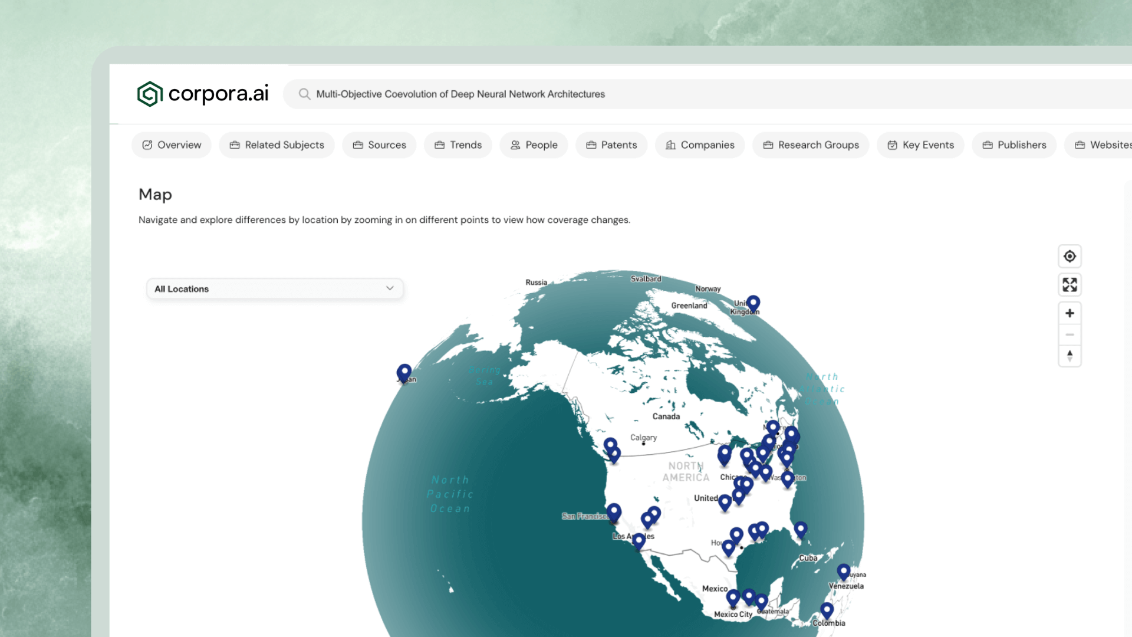Open the Key Events section

[x=920, y=145]
